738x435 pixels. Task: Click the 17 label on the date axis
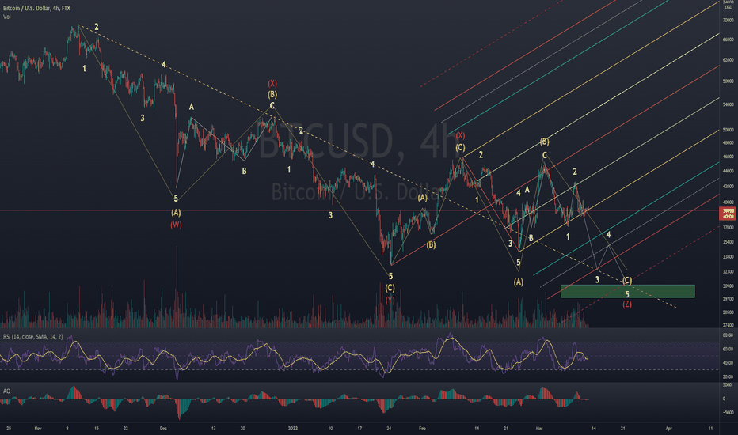(359, 429)
